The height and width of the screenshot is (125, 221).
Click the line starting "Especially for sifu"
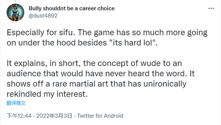click(x=107, y=33)
